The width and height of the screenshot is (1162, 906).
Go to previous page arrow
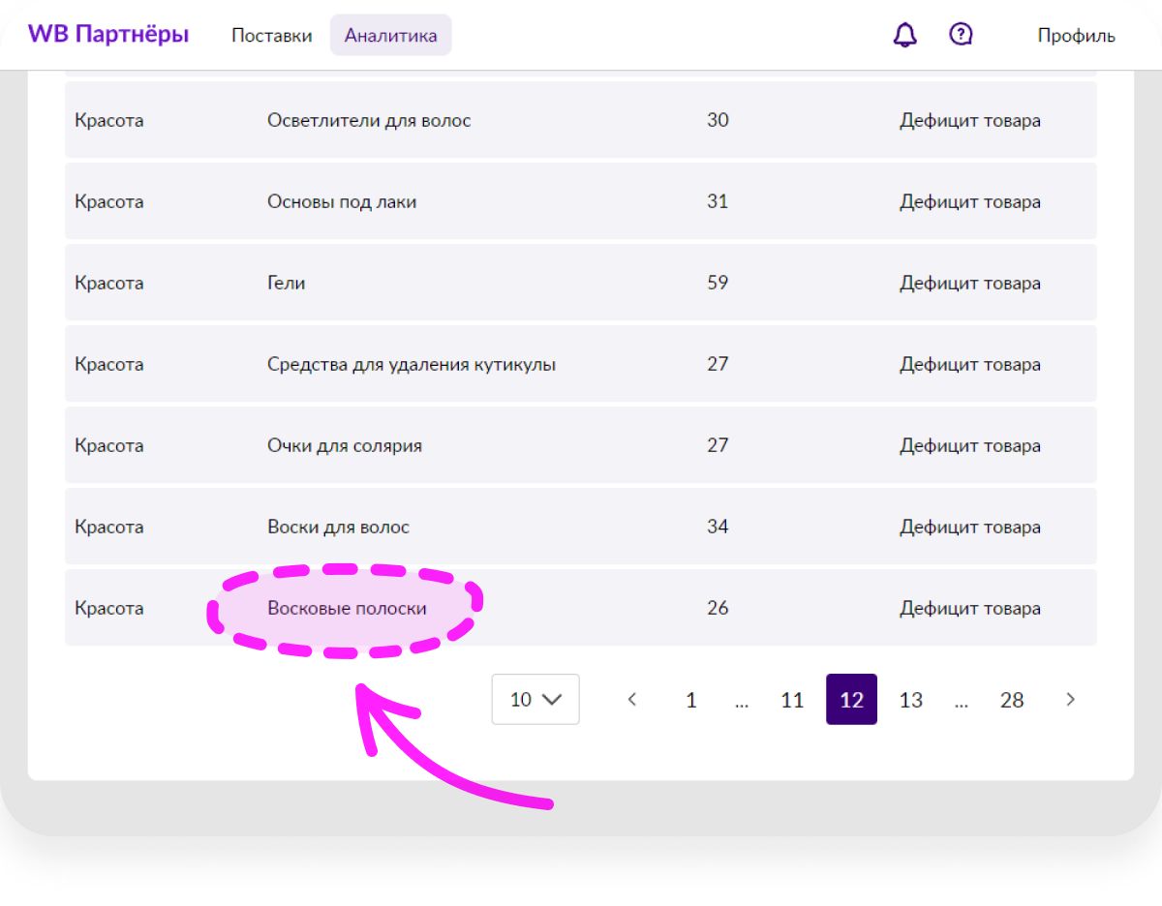tap(632, 700)
